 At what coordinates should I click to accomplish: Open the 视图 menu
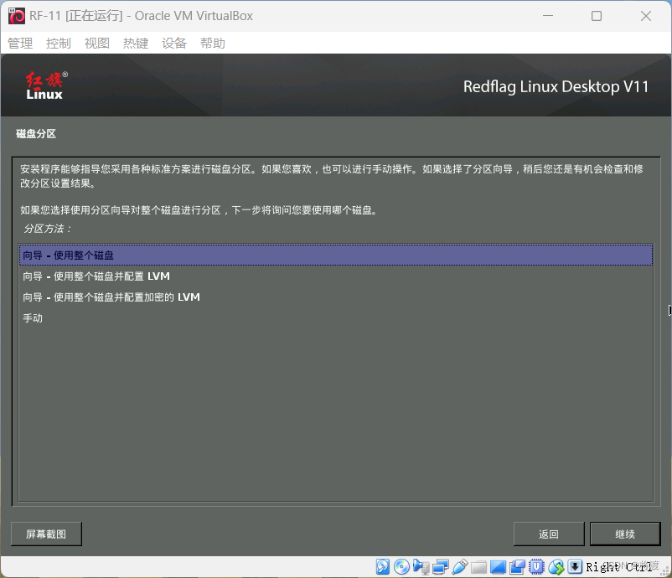pos(97,44)
